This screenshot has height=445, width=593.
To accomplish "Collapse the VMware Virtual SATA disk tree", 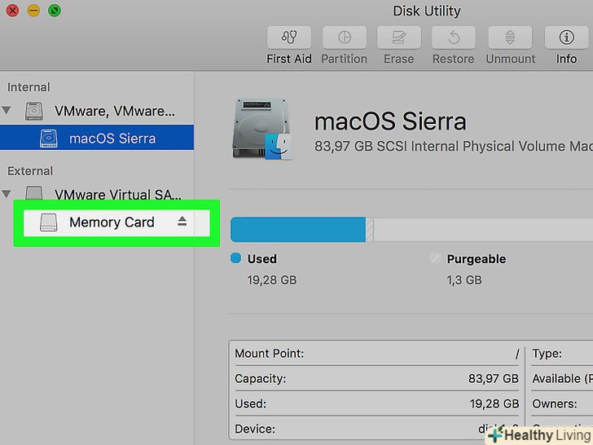I will [8, 194].
